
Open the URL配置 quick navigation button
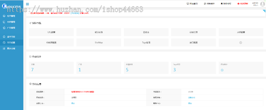tap(51, 32)
